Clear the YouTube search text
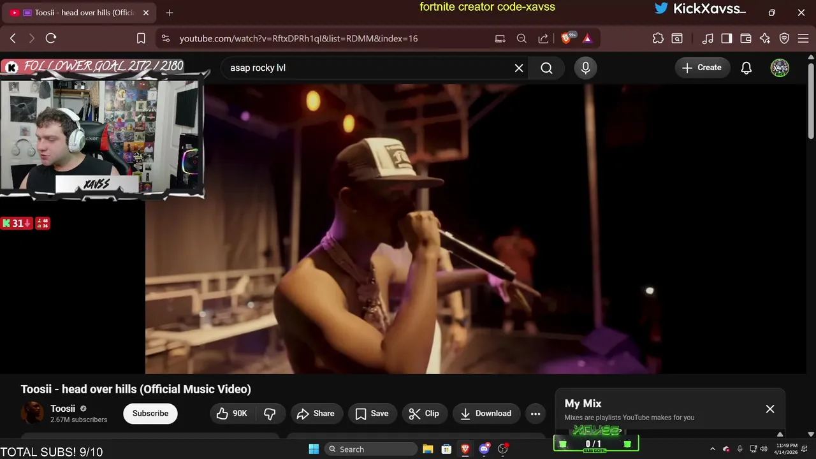816x459 pixels. (519, 68)
